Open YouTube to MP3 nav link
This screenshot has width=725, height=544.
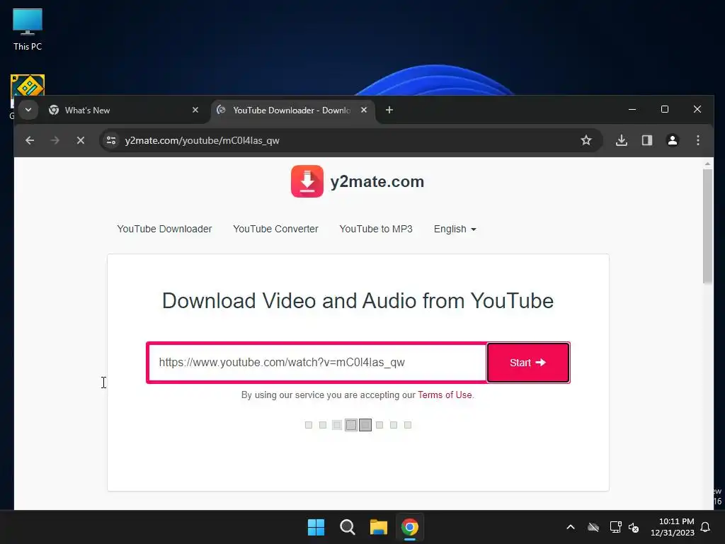pos(376,229)
